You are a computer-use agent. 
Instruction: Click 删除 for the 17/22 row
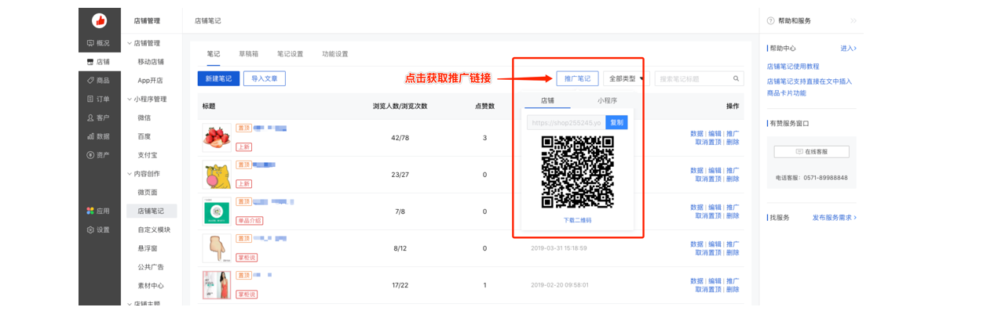click(x=733, y=289)
